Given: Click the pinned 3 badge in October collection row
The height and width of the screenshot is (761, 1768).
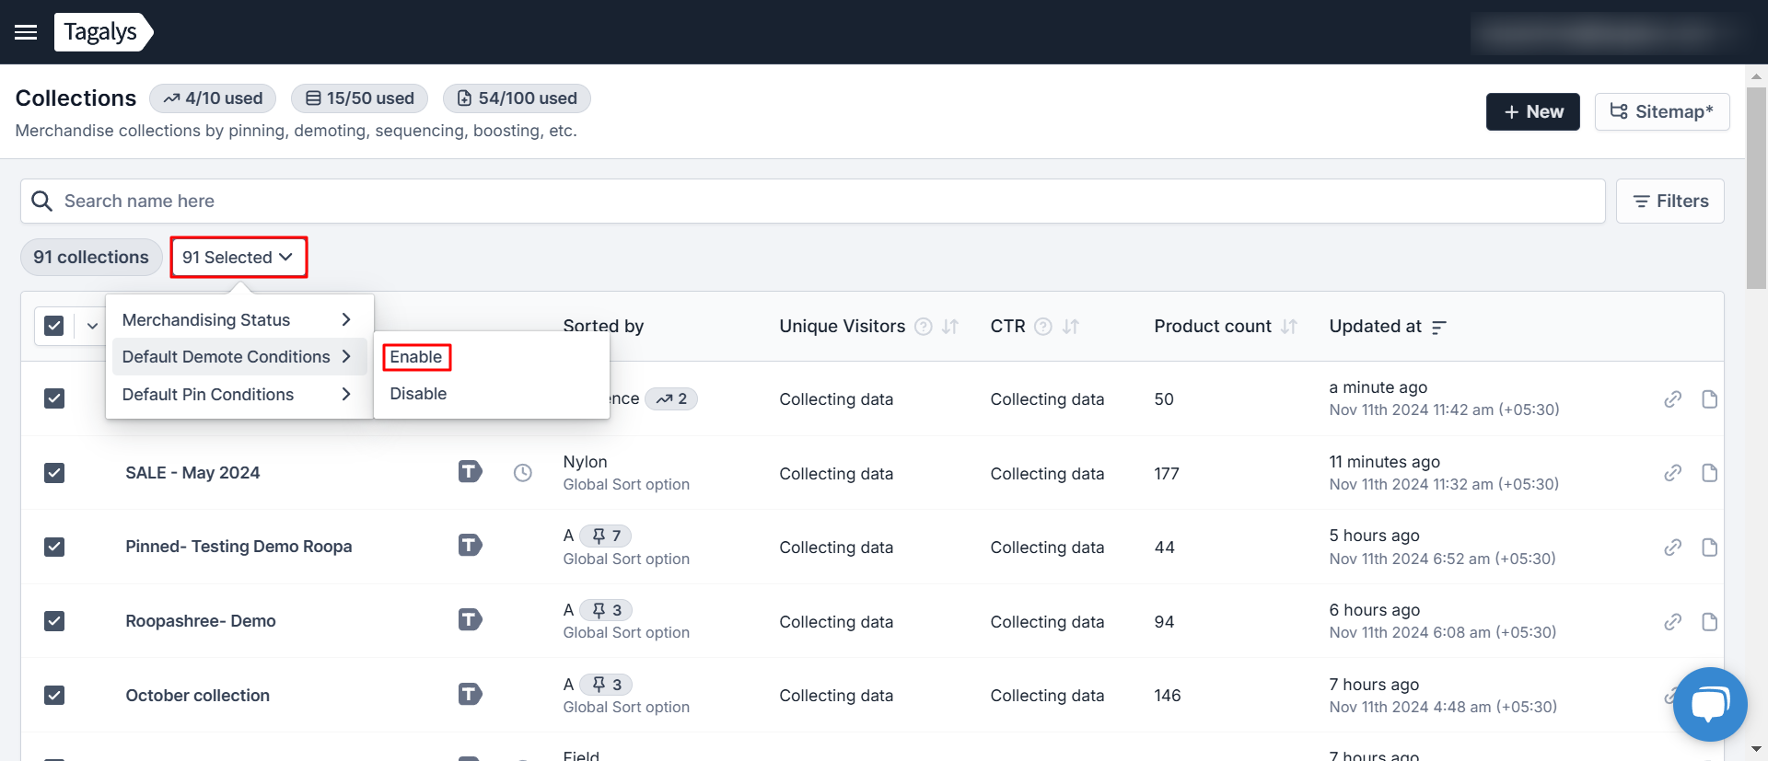Looking at the screenshot, I should [x=606, y=685].
